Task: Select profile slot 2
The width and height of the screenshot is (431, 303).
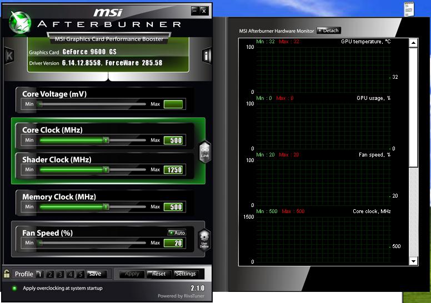Action: coord(50,274)
